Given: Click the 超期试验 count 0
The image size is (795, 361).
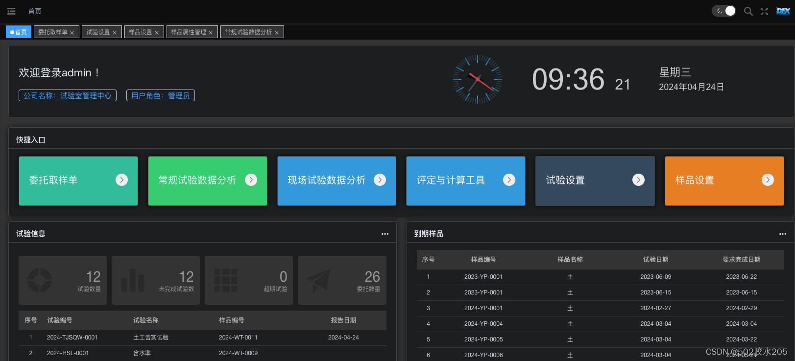Looking at the screenshot, I should point(283,277).
